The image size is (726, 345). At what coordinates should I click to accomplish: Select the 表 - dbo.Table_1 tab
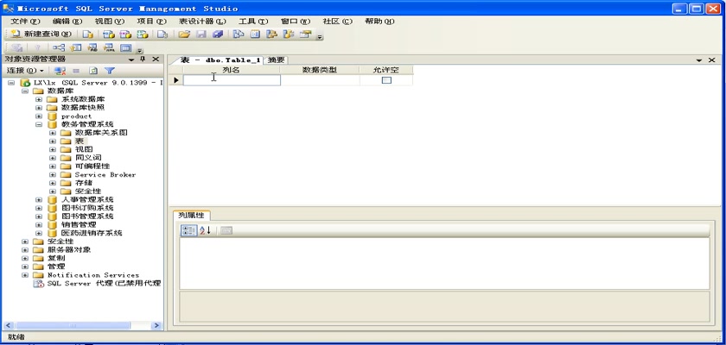[x=220, y=60]
